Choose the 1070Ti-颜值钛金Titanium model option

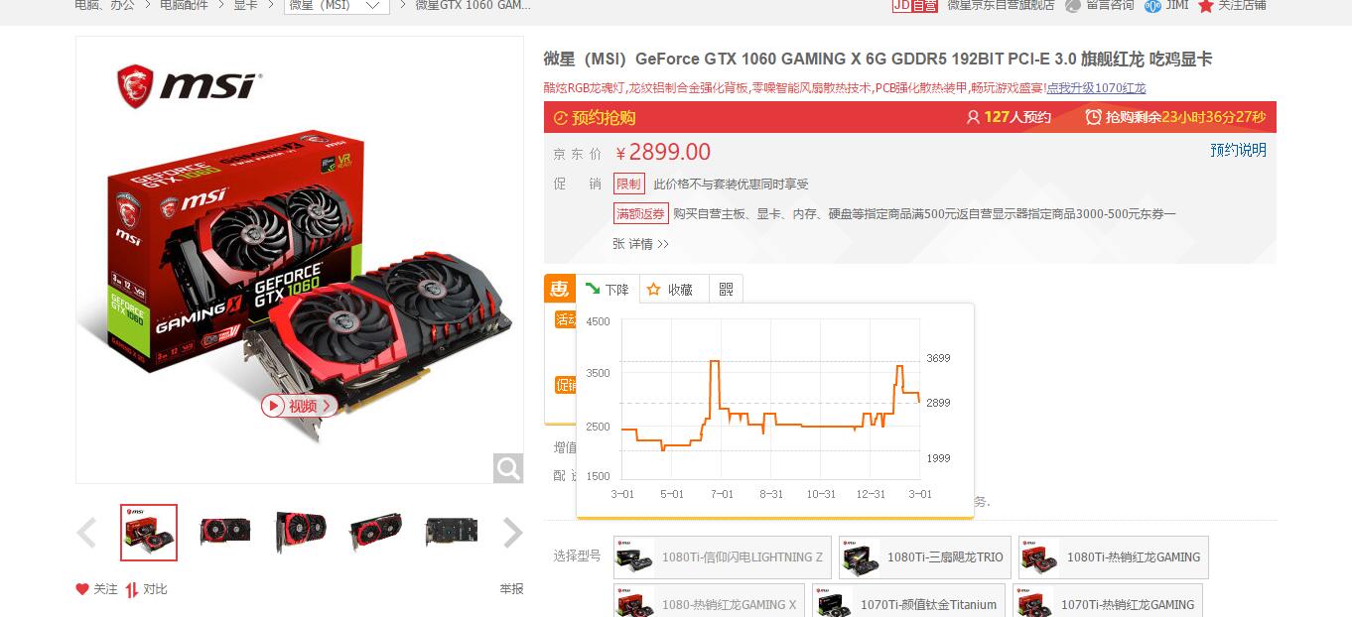click(x=908, y=603)
